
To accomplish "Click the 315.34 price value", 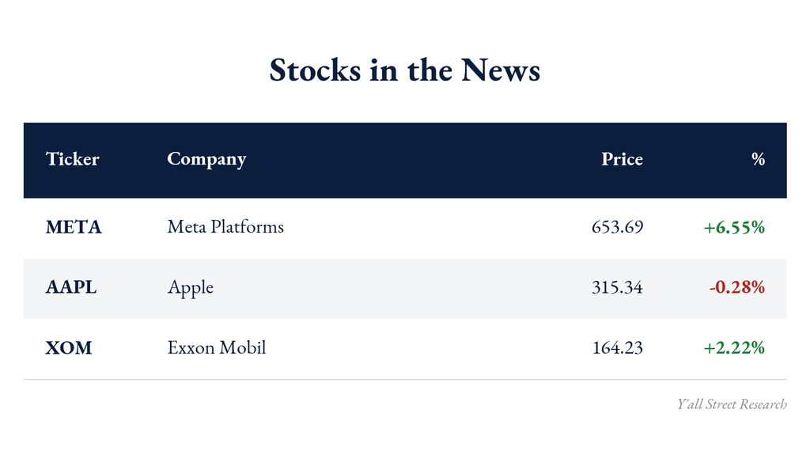I will coord(617,287).
